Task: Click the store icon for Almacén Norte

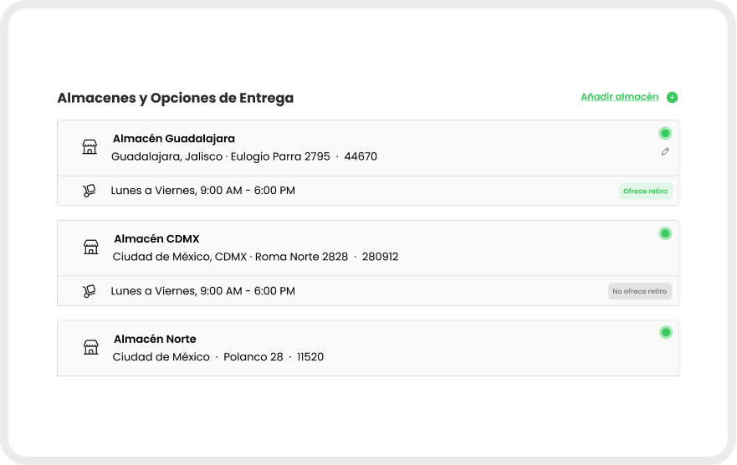Action: [x=91, y=347]
